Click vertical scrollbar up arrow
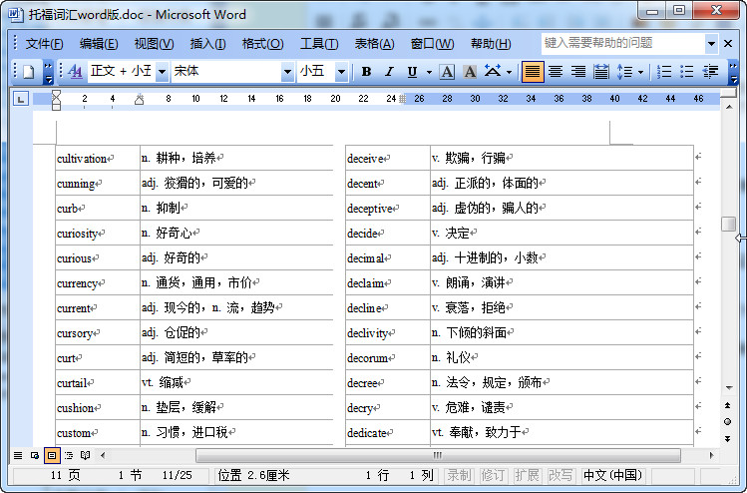The width and height of the screenshot is (747, 493). [x=729, y=107]
